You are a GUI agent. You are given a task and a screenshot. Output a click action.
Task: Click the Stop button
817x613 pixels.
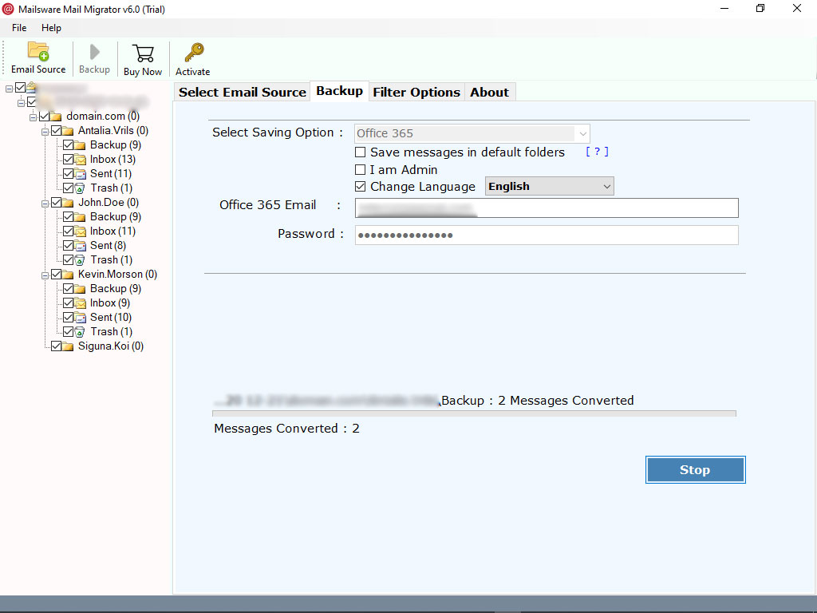point(695,469)
